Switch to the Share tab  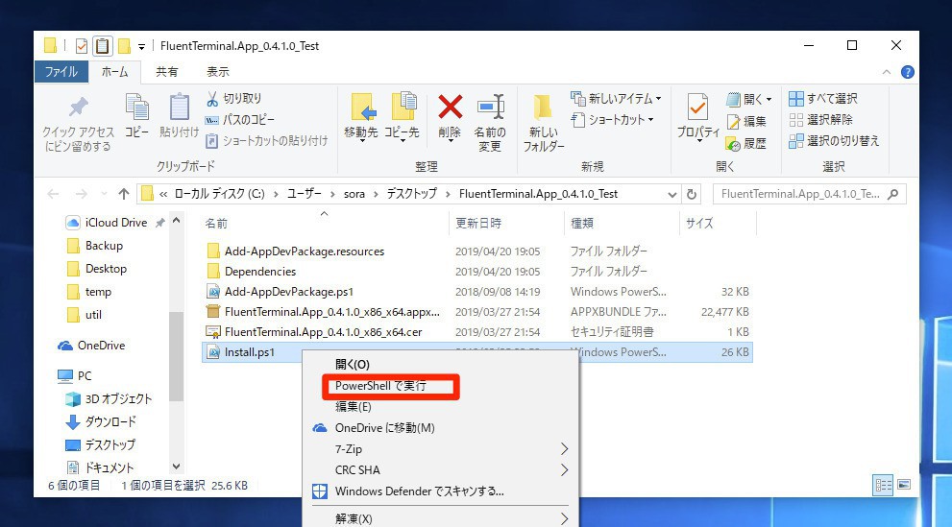[x=167, y=72]
